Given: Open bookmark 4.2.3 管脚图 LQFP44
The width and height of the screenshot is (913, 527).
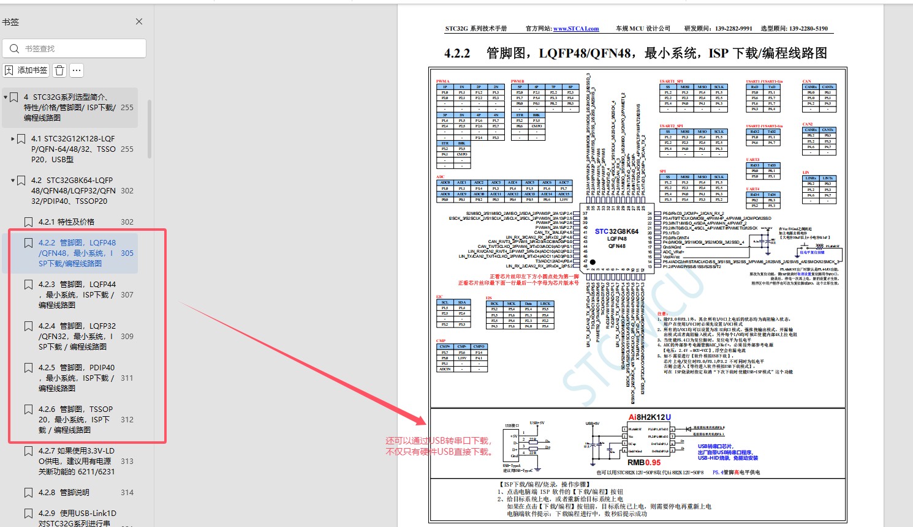Looking at the screenshot, I should click(x=77, y=294).
